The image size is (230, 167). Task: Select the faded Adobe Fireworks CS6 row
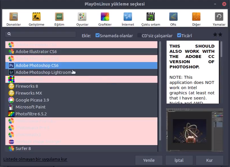click(x=81, y=45)
